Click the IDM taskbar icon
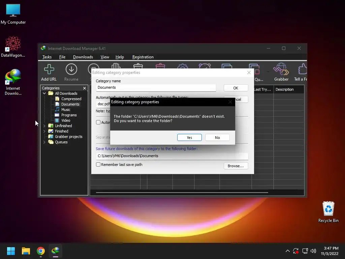The image size is (345, 259). point(56,251)
